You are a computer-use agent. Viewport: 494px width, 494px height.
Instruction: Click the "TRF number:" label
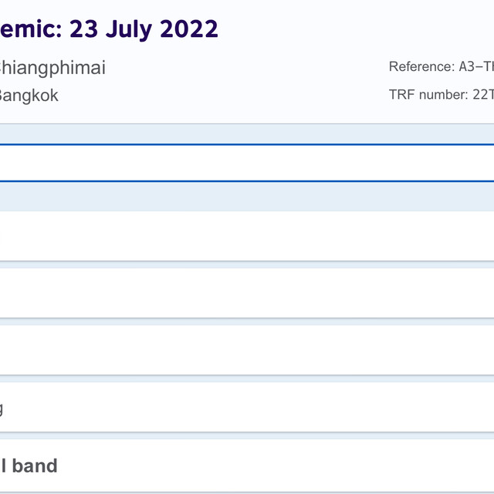click(x=428, y=95)
